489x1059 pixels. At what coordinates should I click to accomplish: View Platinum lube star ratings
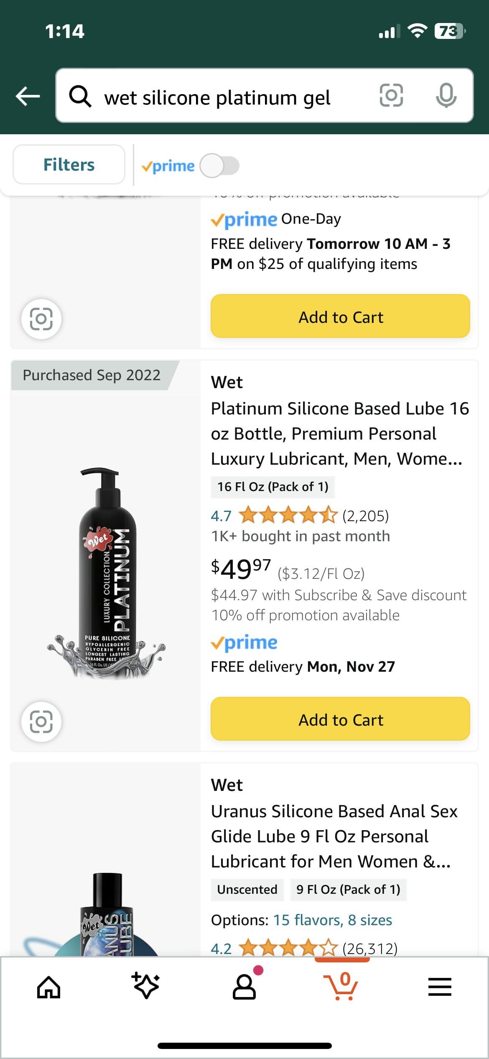pyautogui.click(x=288, y=516)
